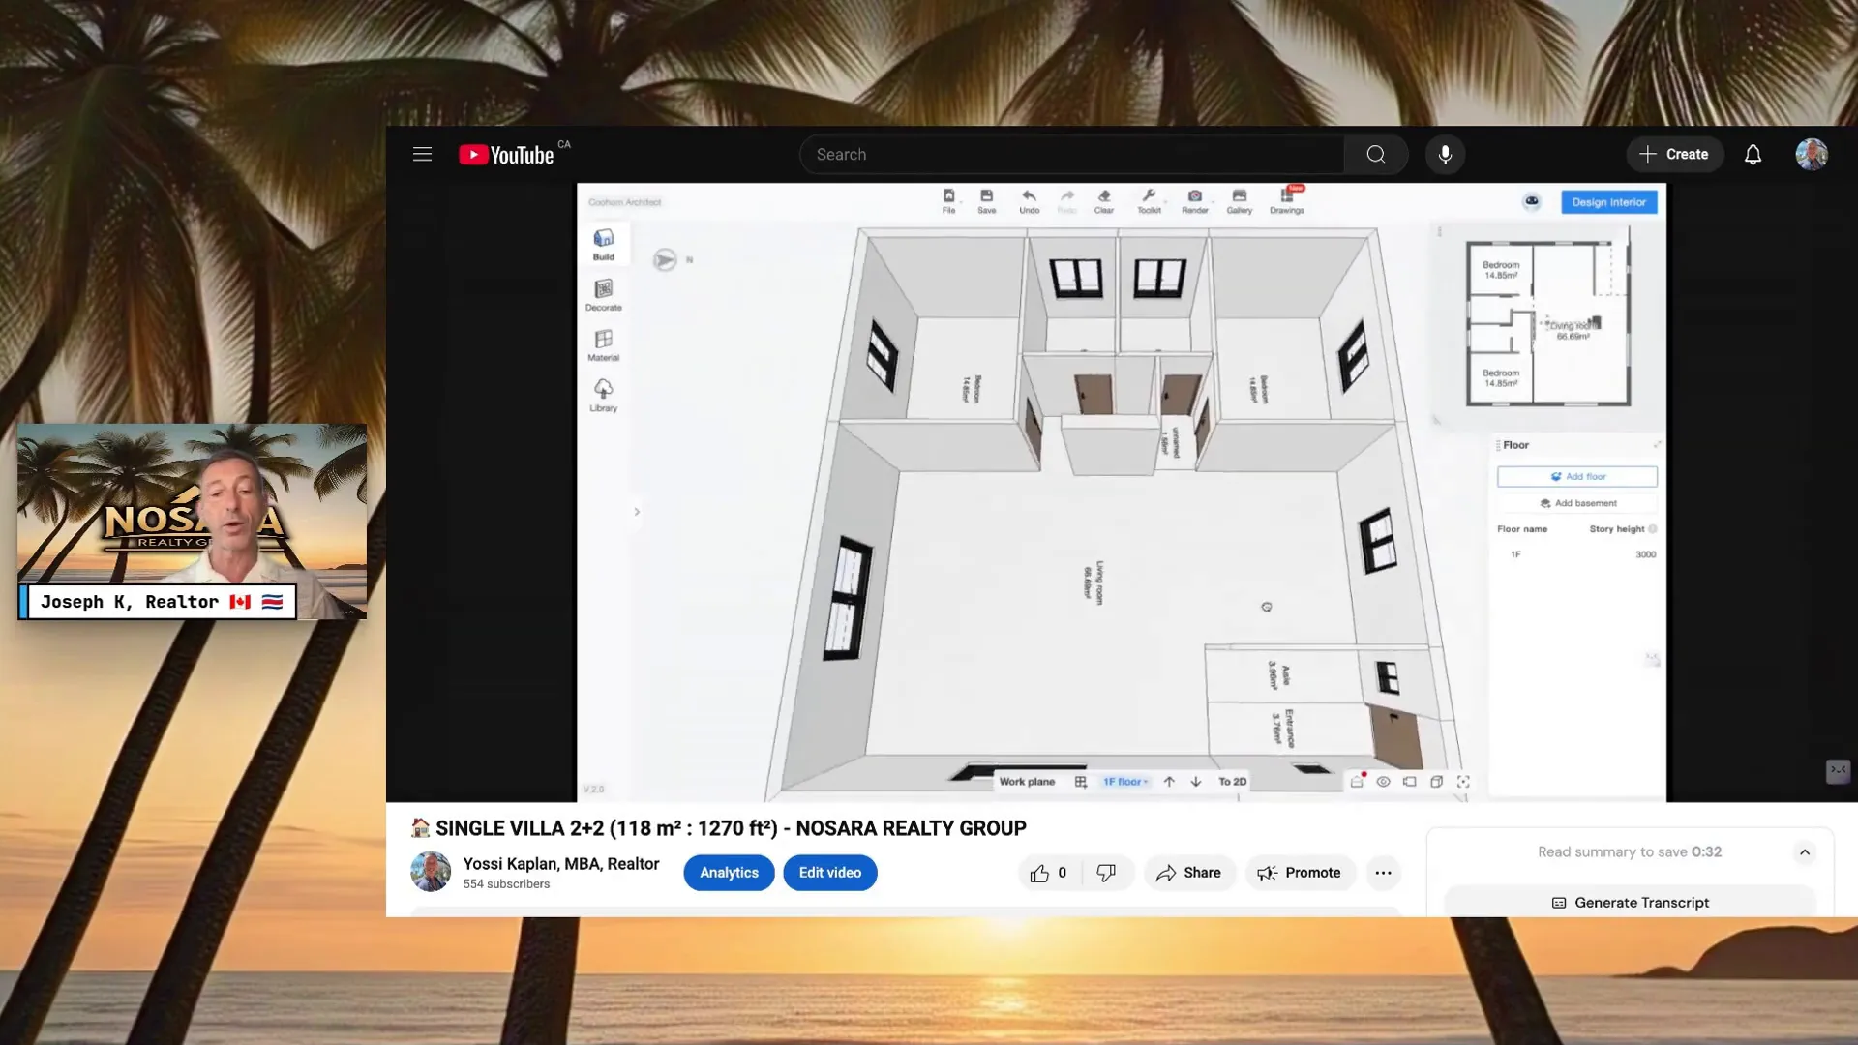Dislike the video with thumbs down

tap(1107, 873)
